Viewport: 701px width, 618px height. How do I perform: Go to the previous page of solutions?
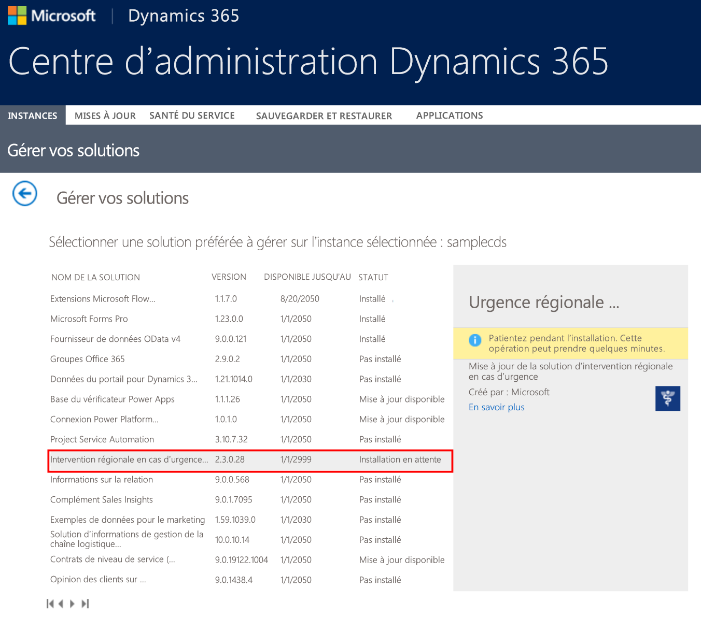coord(61,603)
